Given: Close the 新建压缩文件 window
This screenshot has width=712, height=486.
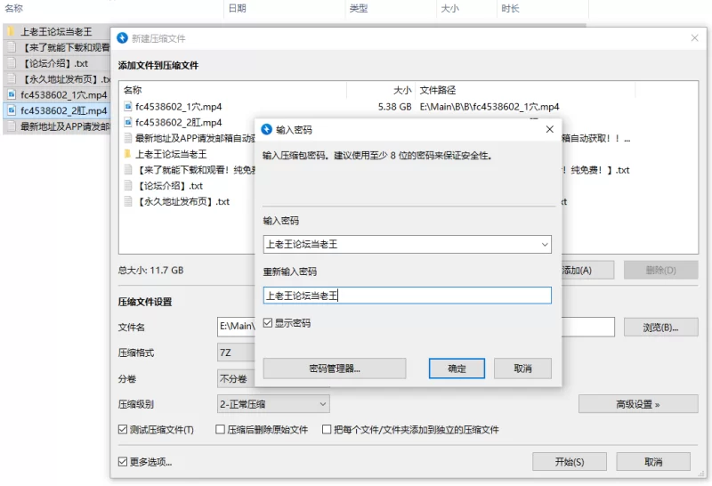Looking at the screenshot, I should pos(694,38).
